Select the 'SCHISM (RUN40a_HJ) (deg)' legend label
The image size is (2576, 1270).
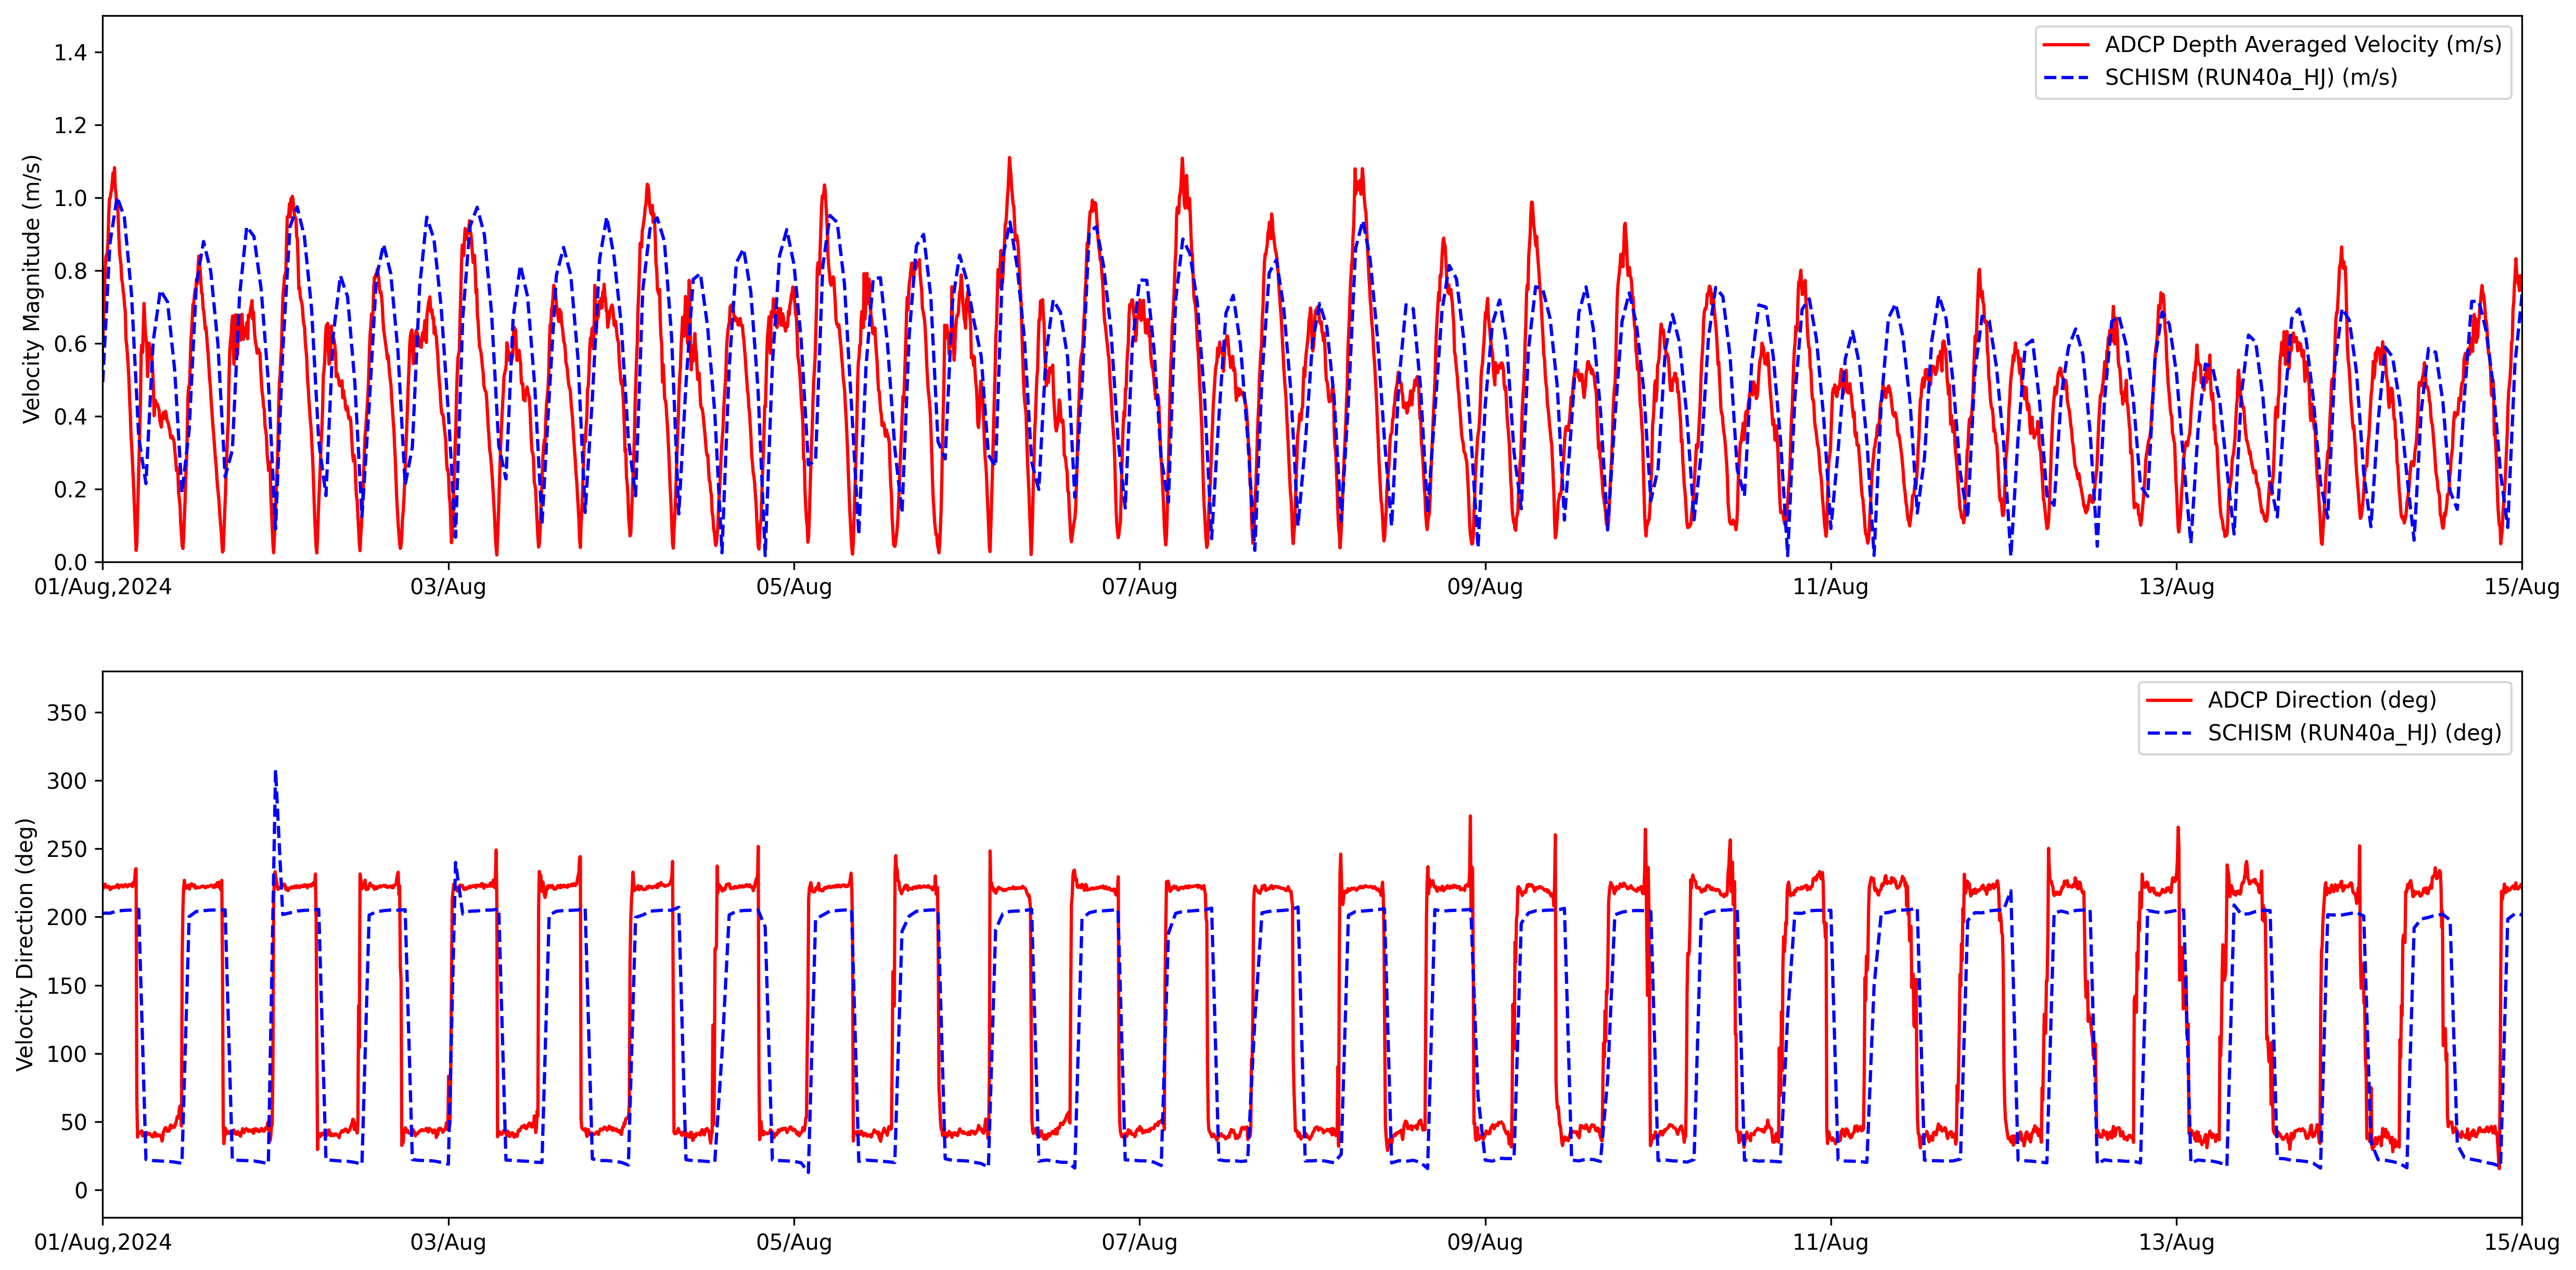pyautogui.click(x=2354, y=733)
